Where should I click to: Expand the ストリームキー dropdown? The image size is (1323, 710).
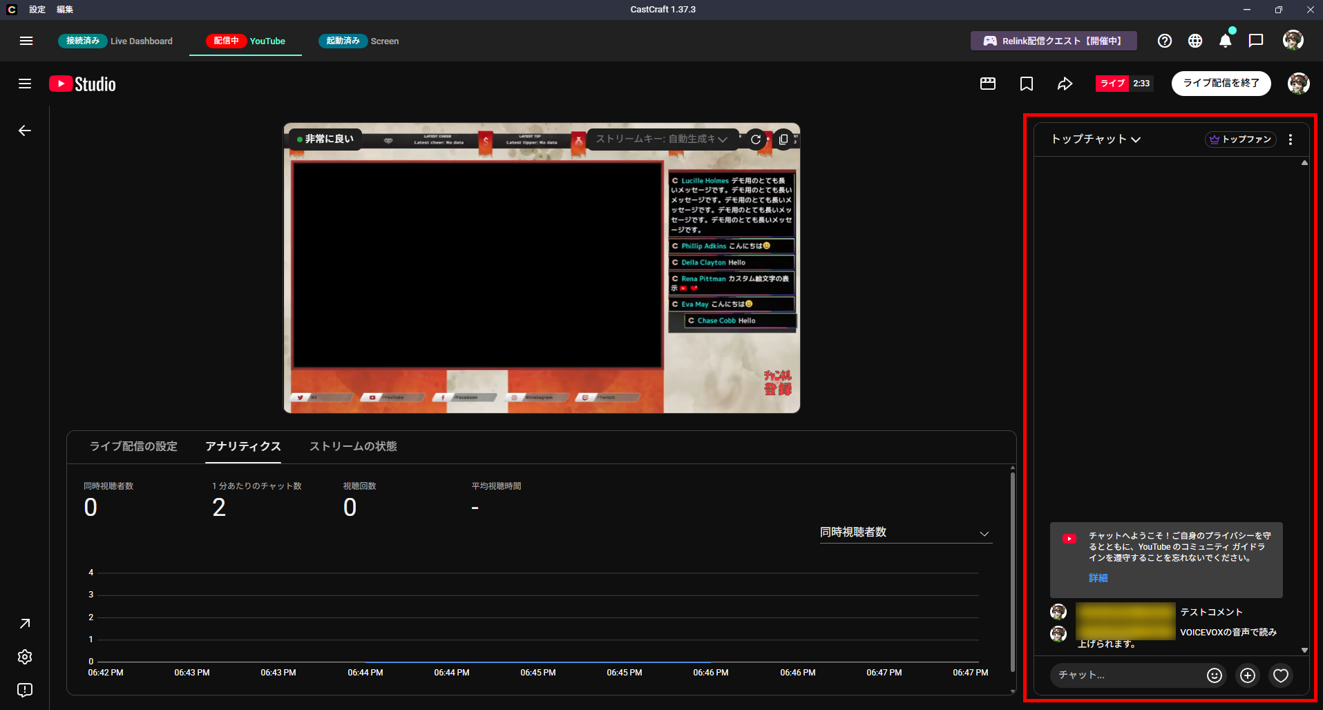[661, 139]
